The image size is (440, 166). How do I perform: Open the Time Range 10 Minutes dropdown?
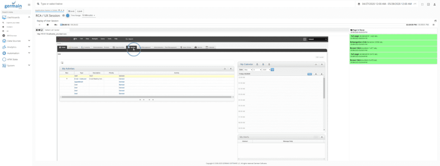[89, 15]
